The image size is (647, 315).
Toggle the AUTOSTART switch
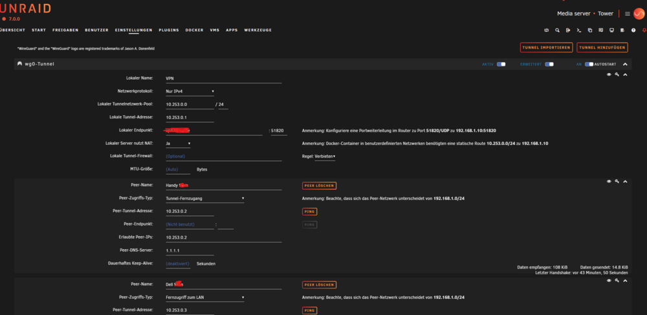pos(589,64)
